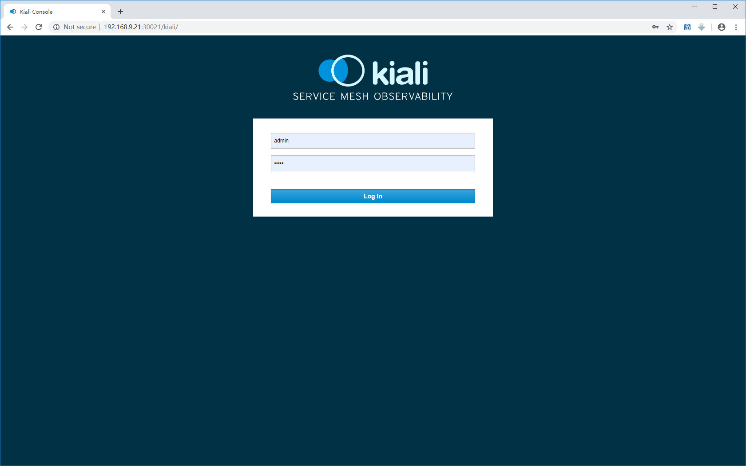This screenshot has height=466, width=746.
Task: Open the Chrome profile avatar
Action: tap(722, 27)
